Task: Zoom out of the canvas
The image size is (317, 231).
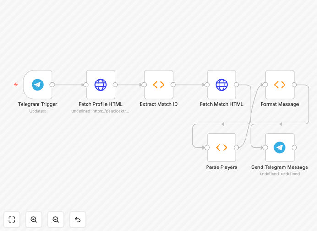Action: (x=55, y=220)
